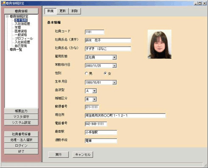Image resolution: width=208 pixels, height=168 pixels.
Task: Open the 婚姻区分 dropdown
Action: 94,99
